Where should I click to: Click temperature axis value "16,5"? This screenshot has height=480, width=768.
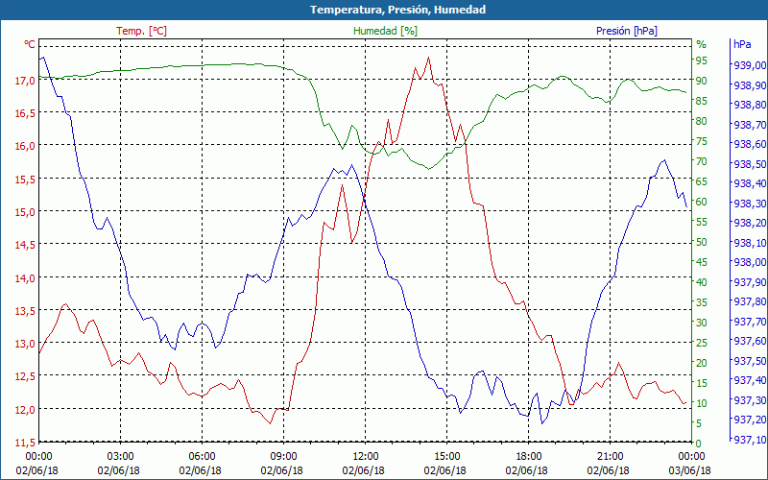(x=25, y=113)
